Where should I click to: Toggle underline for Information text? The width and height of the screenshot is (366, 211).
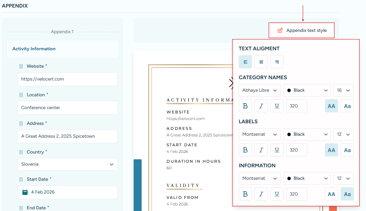point(277,194)
